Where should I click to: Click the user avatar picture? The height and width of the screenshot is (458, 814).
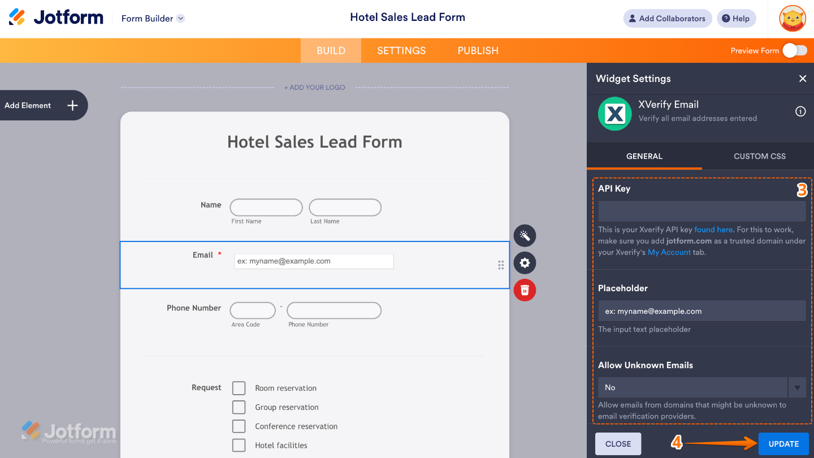[792, 19]
